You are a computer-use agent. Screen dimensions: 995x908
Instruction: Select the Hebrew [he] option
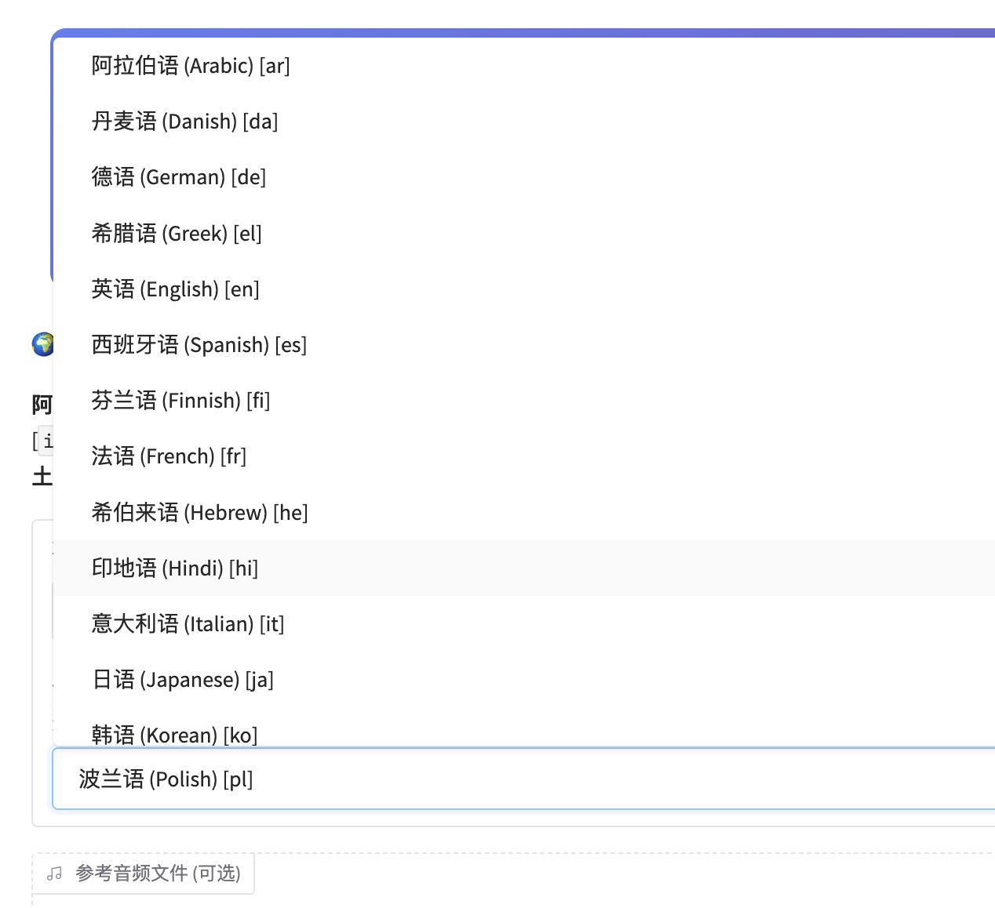(200, 513)
